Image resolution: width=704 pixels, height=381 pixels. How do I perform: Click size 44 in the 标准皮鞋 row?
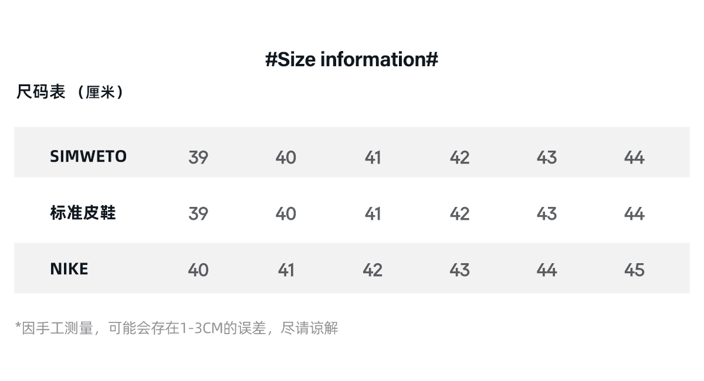pyautogui.click(x=634, y=213)
